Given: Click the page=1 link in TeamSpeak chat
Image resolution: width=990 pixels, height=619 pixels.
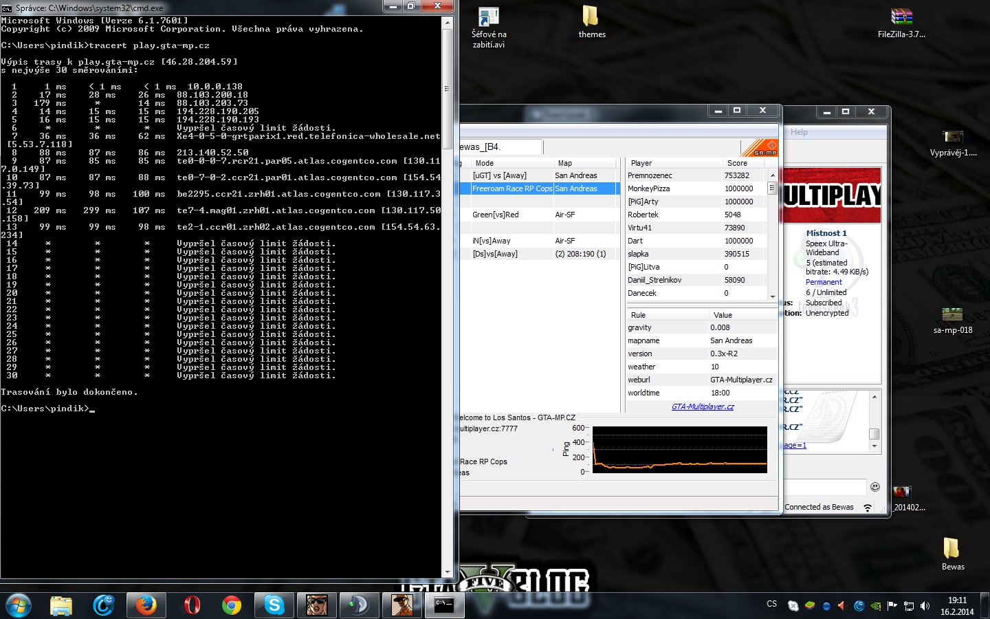Looking at the screenshot, I should (795, 445).
